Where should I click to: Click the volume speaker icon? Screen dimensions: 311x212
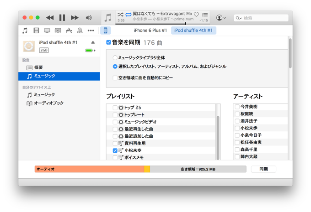coord(89,18)
